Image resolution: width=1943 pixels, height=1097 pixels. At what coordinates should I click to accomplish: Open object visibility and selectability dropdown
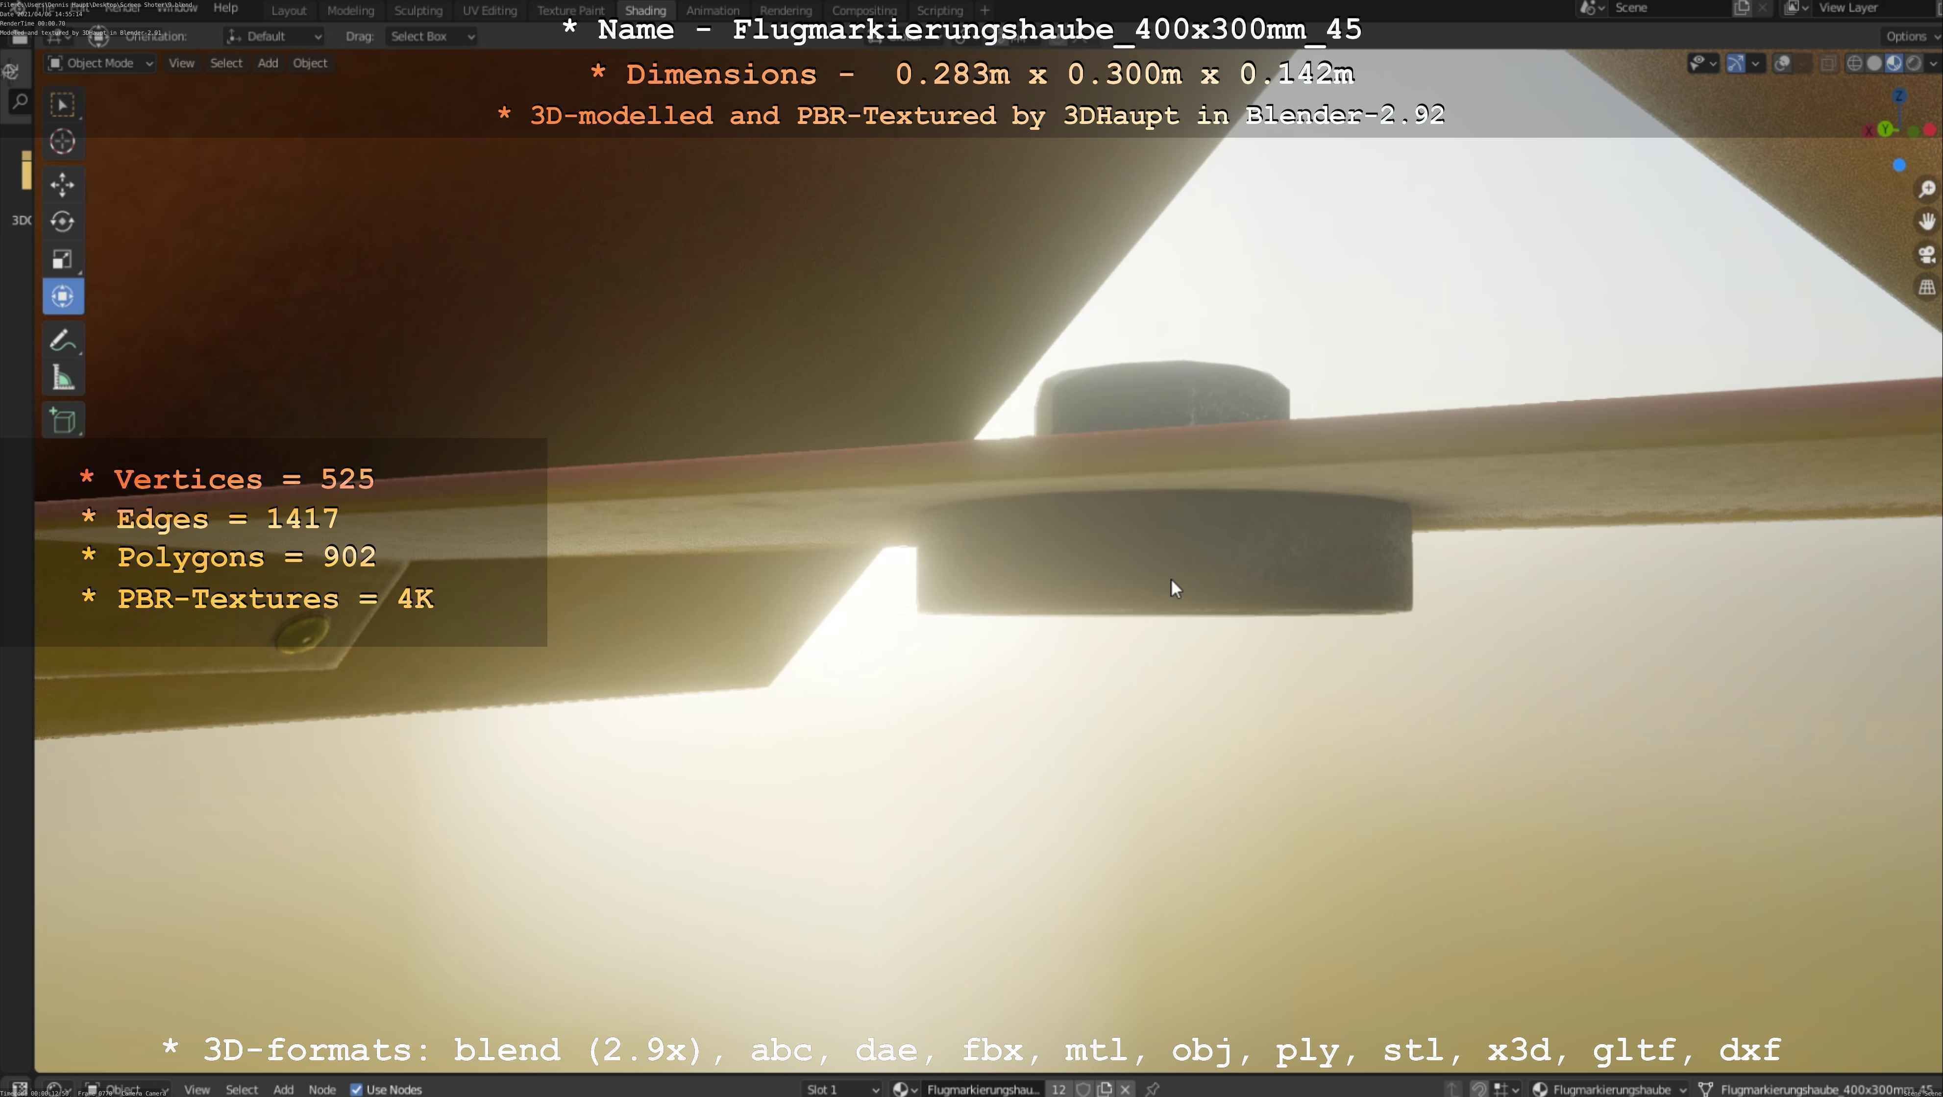click(x=1703, y=63)
